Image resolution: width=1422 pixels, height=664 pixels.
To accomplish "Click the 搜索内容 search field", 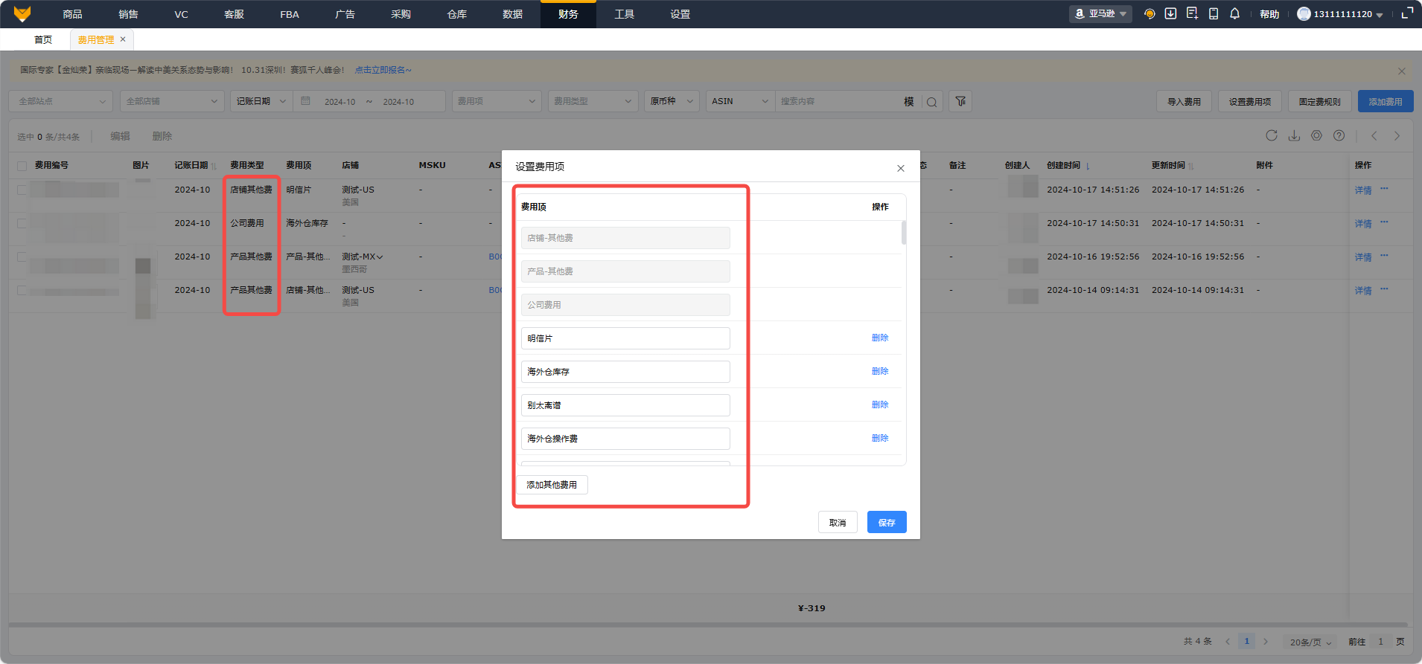I will pyautogui.click(x=838, y=101).
